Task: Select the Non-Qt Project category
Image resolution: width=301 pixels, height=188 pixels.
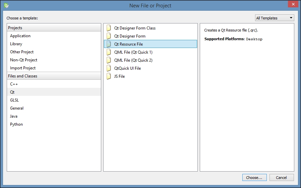Action: coord(54,60)
